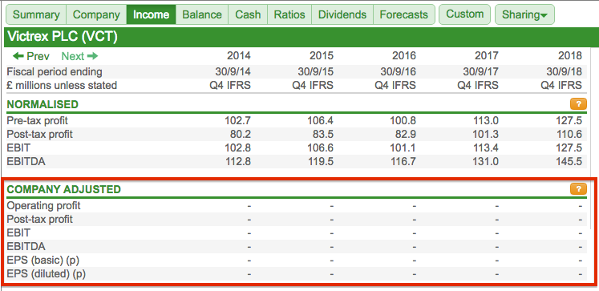
Task: Click the Fiscal period ending label
Action: 55,71
